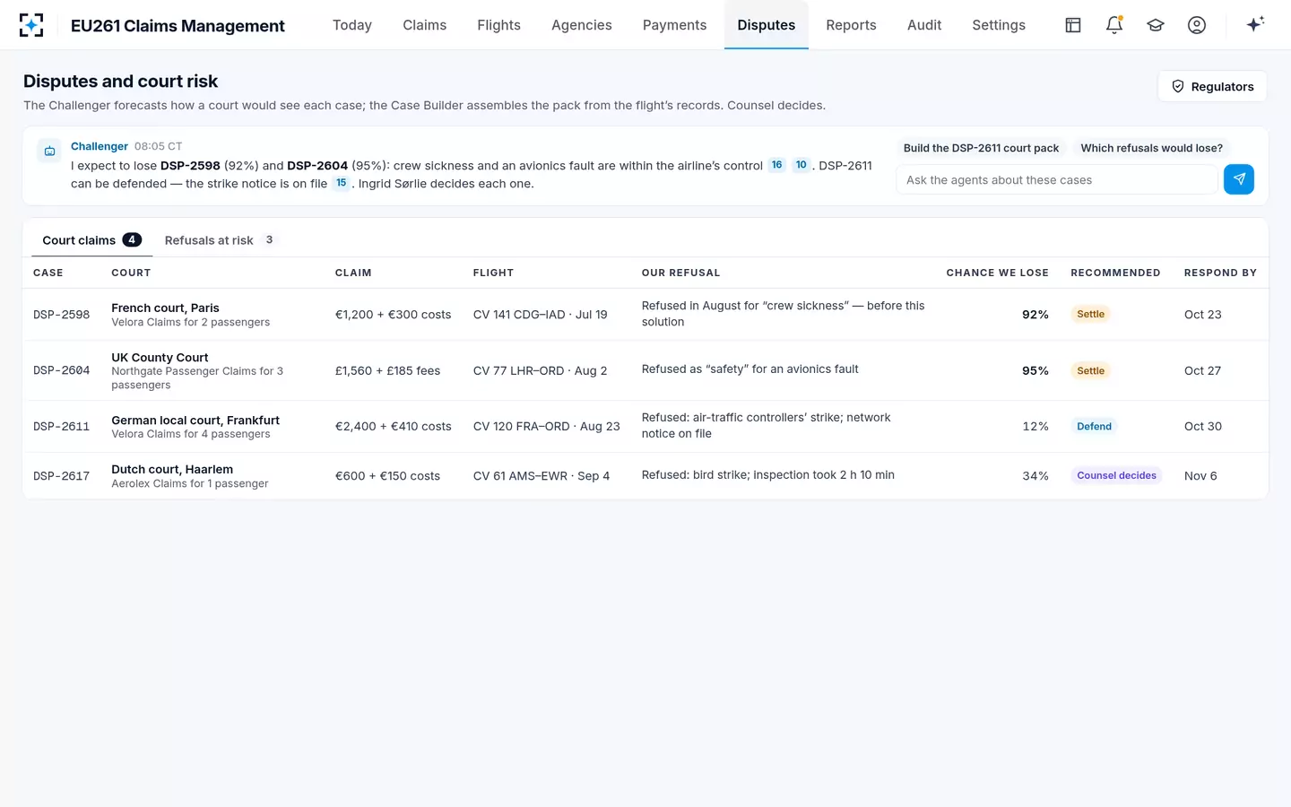Viewport: 1291px width, 807px height.
Task: Select the Disputes nav tab
Action: point(767,25)
